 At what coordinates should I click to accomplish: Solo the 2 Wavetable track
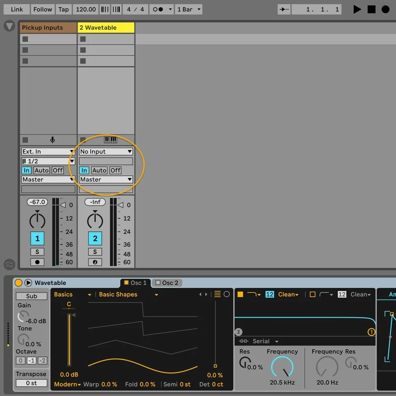pyautogui.click(x=95, y=252)
